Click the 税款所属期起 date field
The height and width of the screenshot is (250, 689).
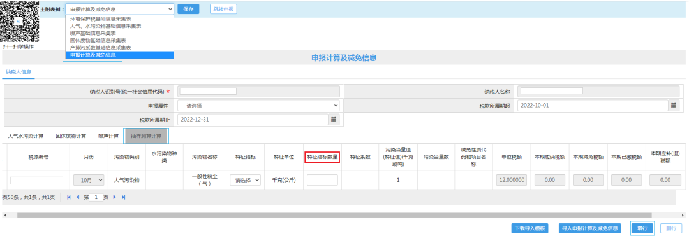click(x=593, y=106)
